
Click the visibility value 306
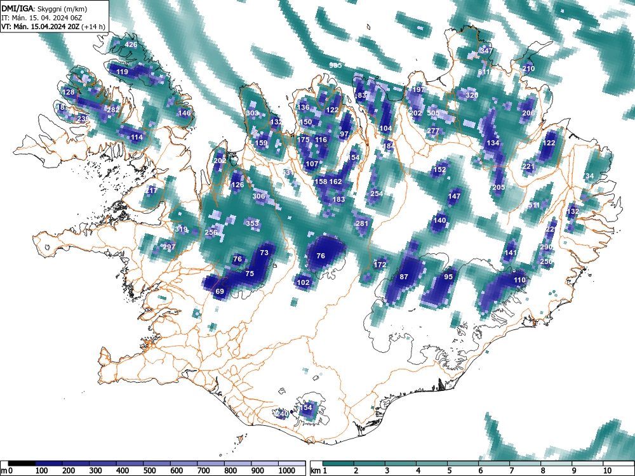click(258, 196)
